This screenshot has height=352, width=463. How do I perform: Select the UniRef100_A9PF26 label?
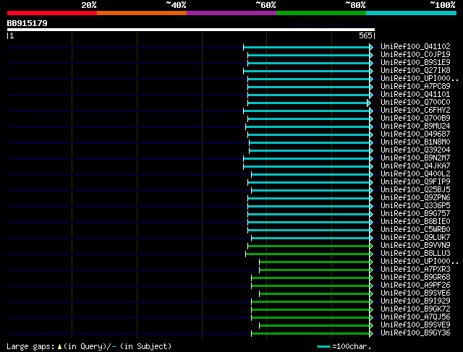[415, 286]
